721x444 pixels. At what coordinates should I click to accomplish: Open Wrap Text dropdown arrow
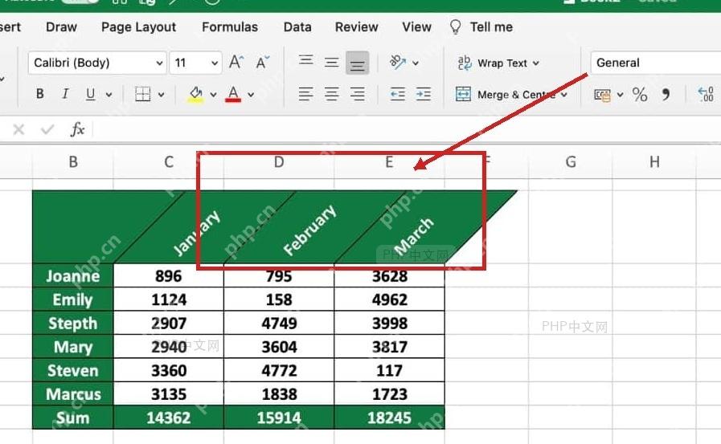tap(535, 63)
